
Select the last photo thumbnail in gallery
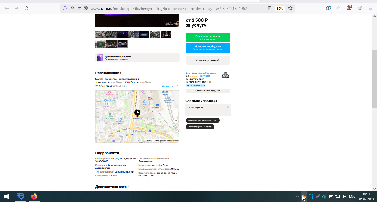(122, 44)
